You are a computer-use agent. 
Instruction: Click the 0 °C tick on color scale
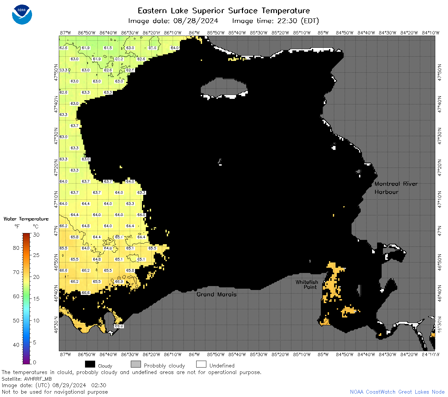click(x=35, y=362)
